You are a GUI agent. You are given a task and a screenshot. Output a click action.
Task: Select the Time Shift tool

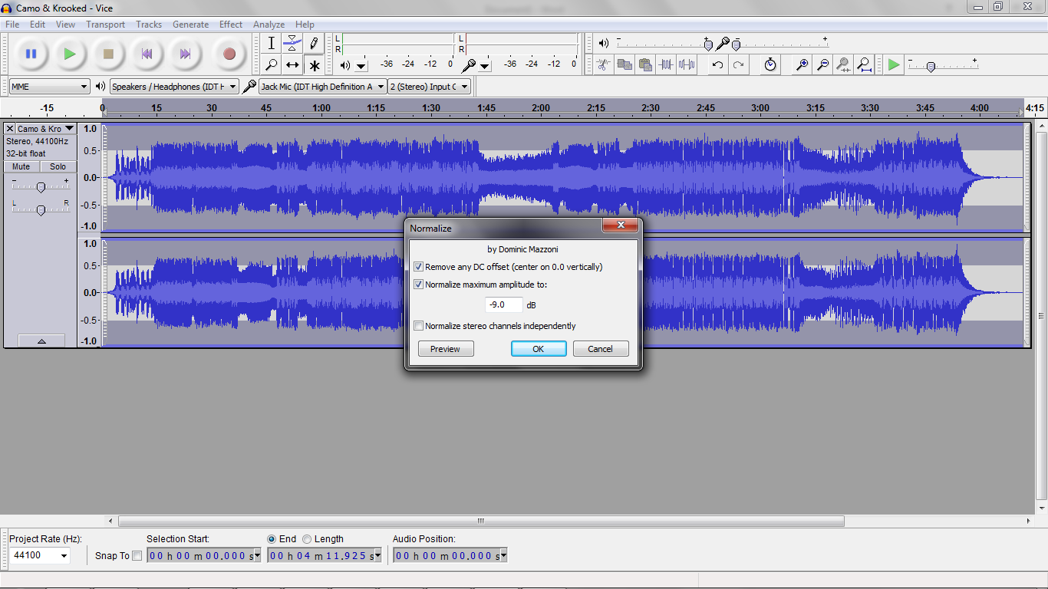[x=292, y=65]
